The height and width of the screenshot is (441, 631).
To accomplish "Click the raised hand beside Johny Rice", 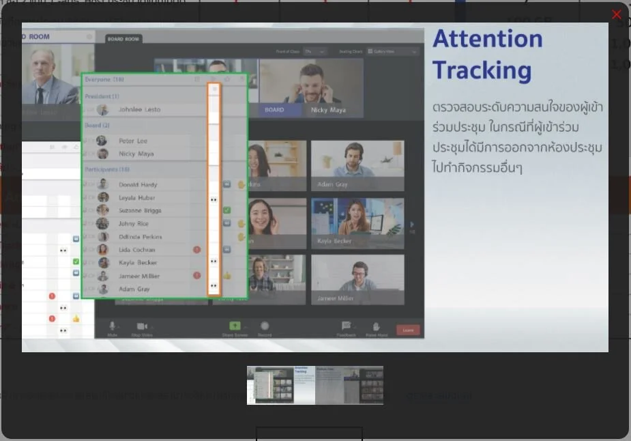I will [241, 223].
